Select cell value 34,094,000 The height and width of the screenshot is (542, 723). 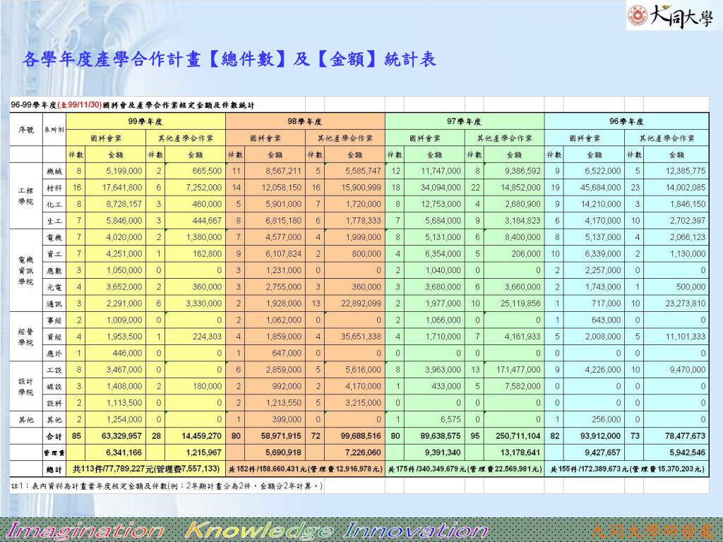click(441, 188)
